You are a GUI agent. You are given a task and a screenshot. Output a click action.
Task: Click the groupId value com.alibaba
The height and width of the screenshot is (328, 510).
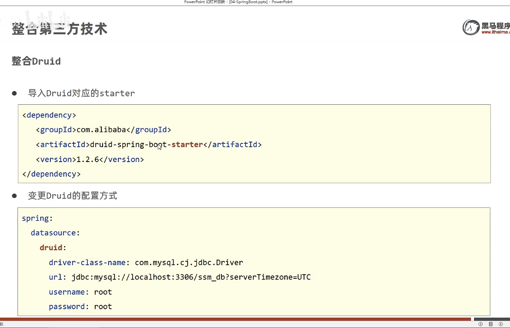[101, 130]
